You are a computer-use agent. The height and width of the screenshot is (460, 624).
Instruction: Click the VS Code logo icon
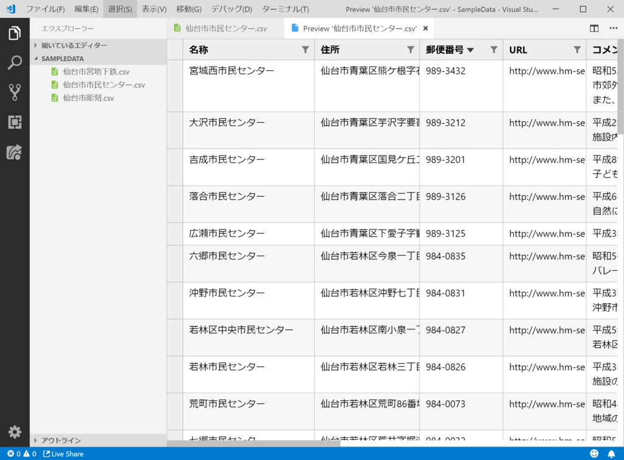click(x=11, y=9)
